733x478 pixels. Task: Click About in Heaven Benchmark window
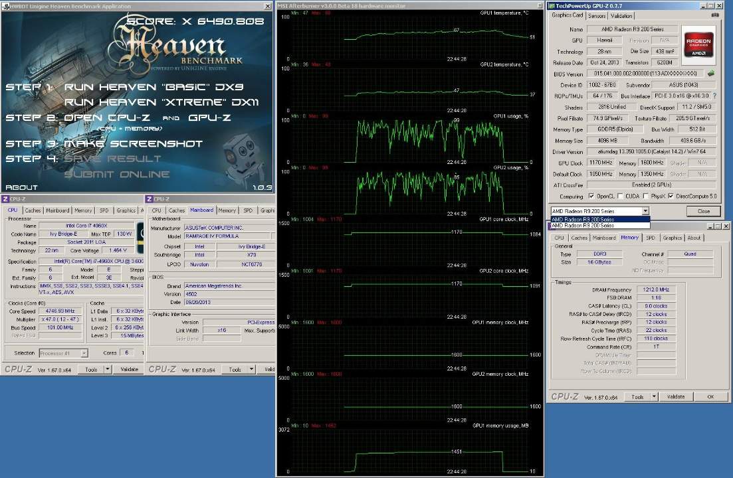click(x=21, y=187)
